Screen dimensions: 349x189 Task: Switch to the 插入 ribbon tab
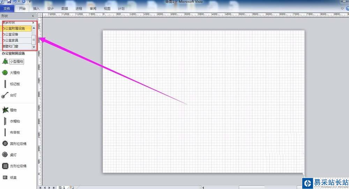tap(36, 8)
